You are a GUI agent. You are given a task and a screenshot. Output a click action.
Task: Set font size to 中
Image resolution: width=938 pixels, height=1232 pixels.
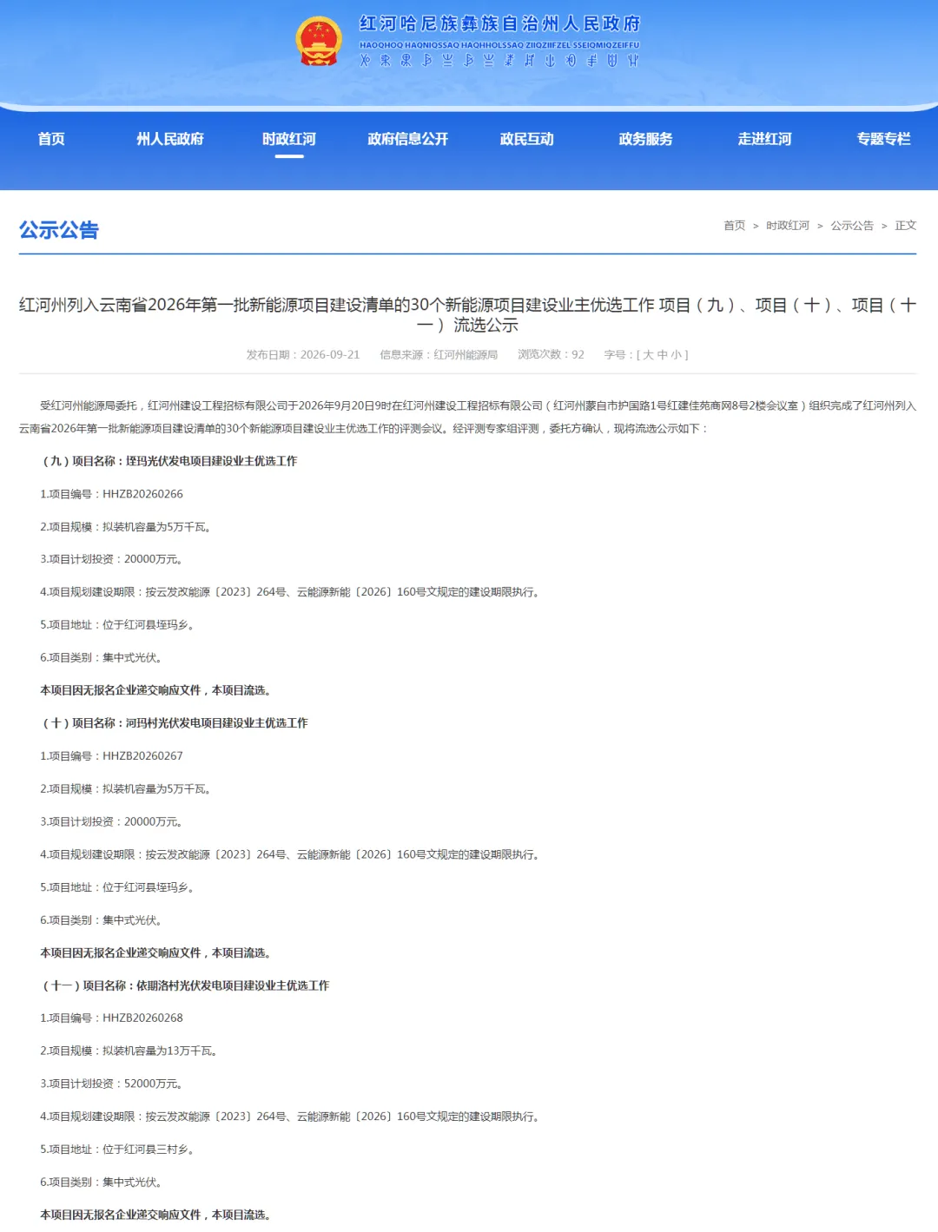[x=663, y=355]
